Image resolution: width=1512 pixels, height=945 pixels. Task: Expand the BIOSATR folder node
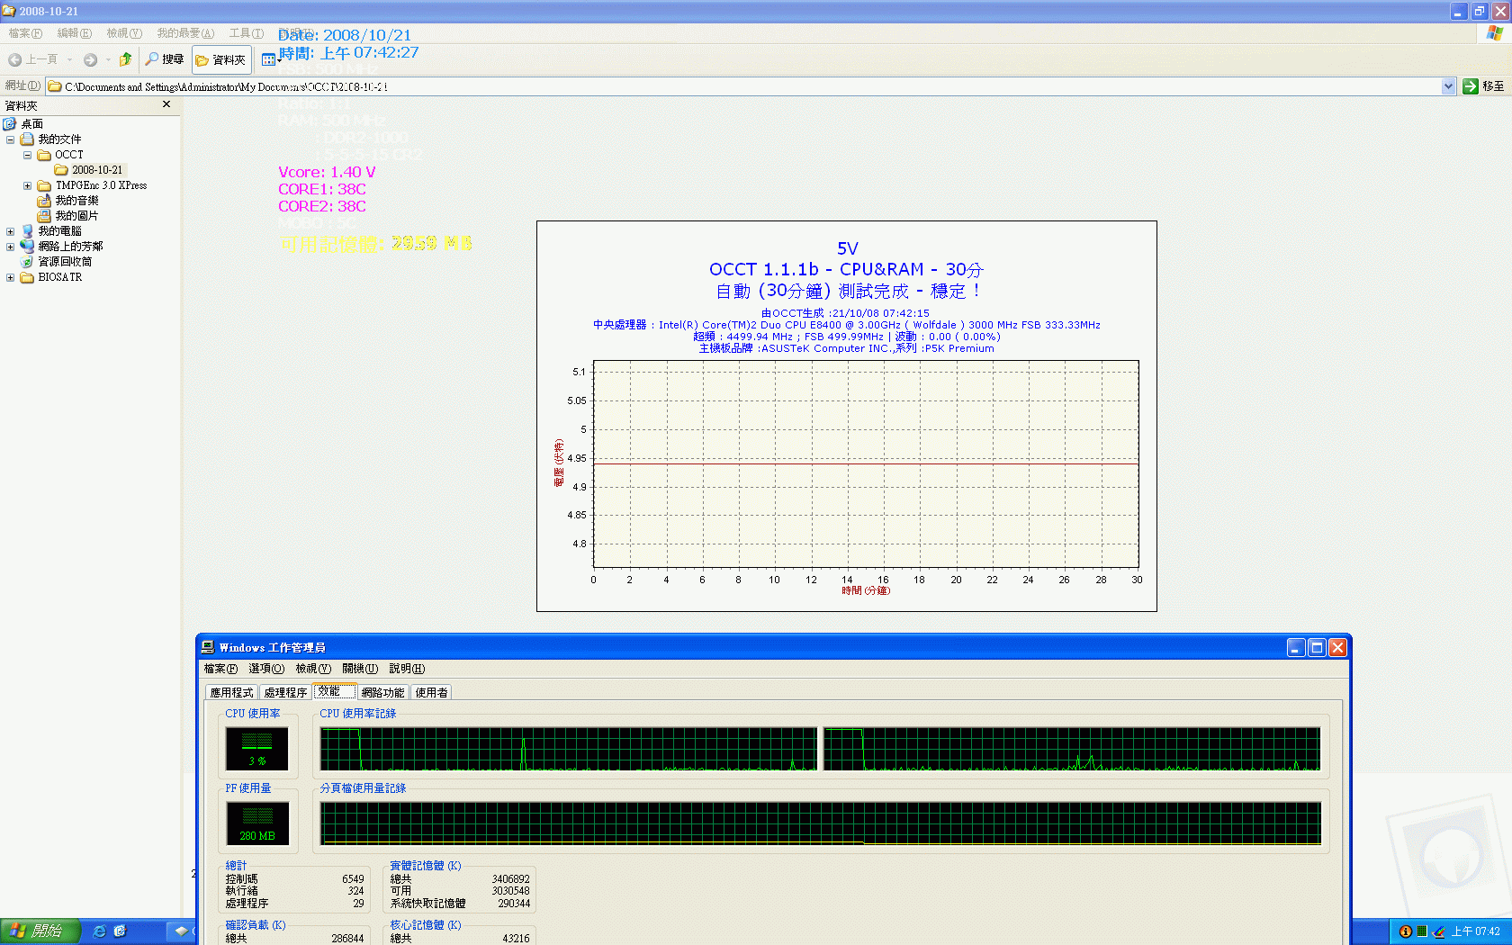tap(11, 277)
